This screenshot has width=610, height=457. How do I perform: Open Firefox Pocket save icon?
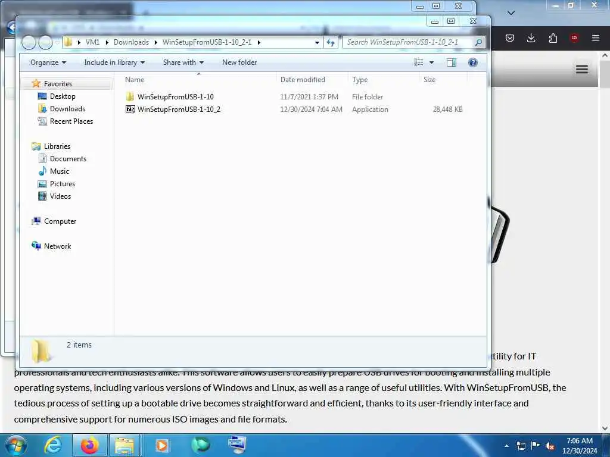510,37
